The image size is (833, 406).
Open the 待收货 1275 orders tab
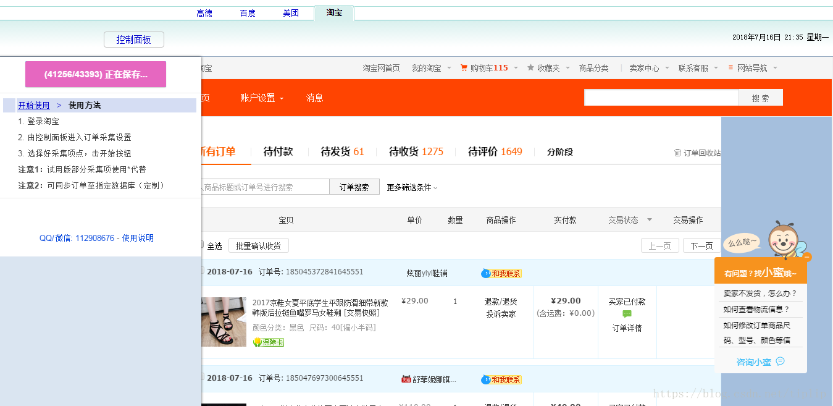(x=416, y=151)
